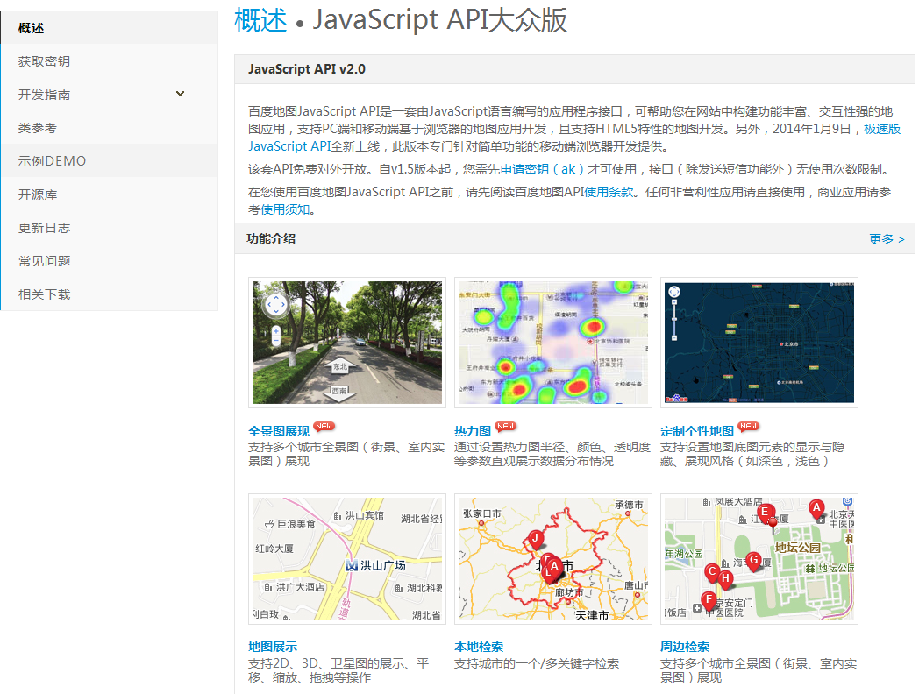Click marker A on 本地检索 map
This screenshot has height=694, width=919.
click(x=554, y=567)
